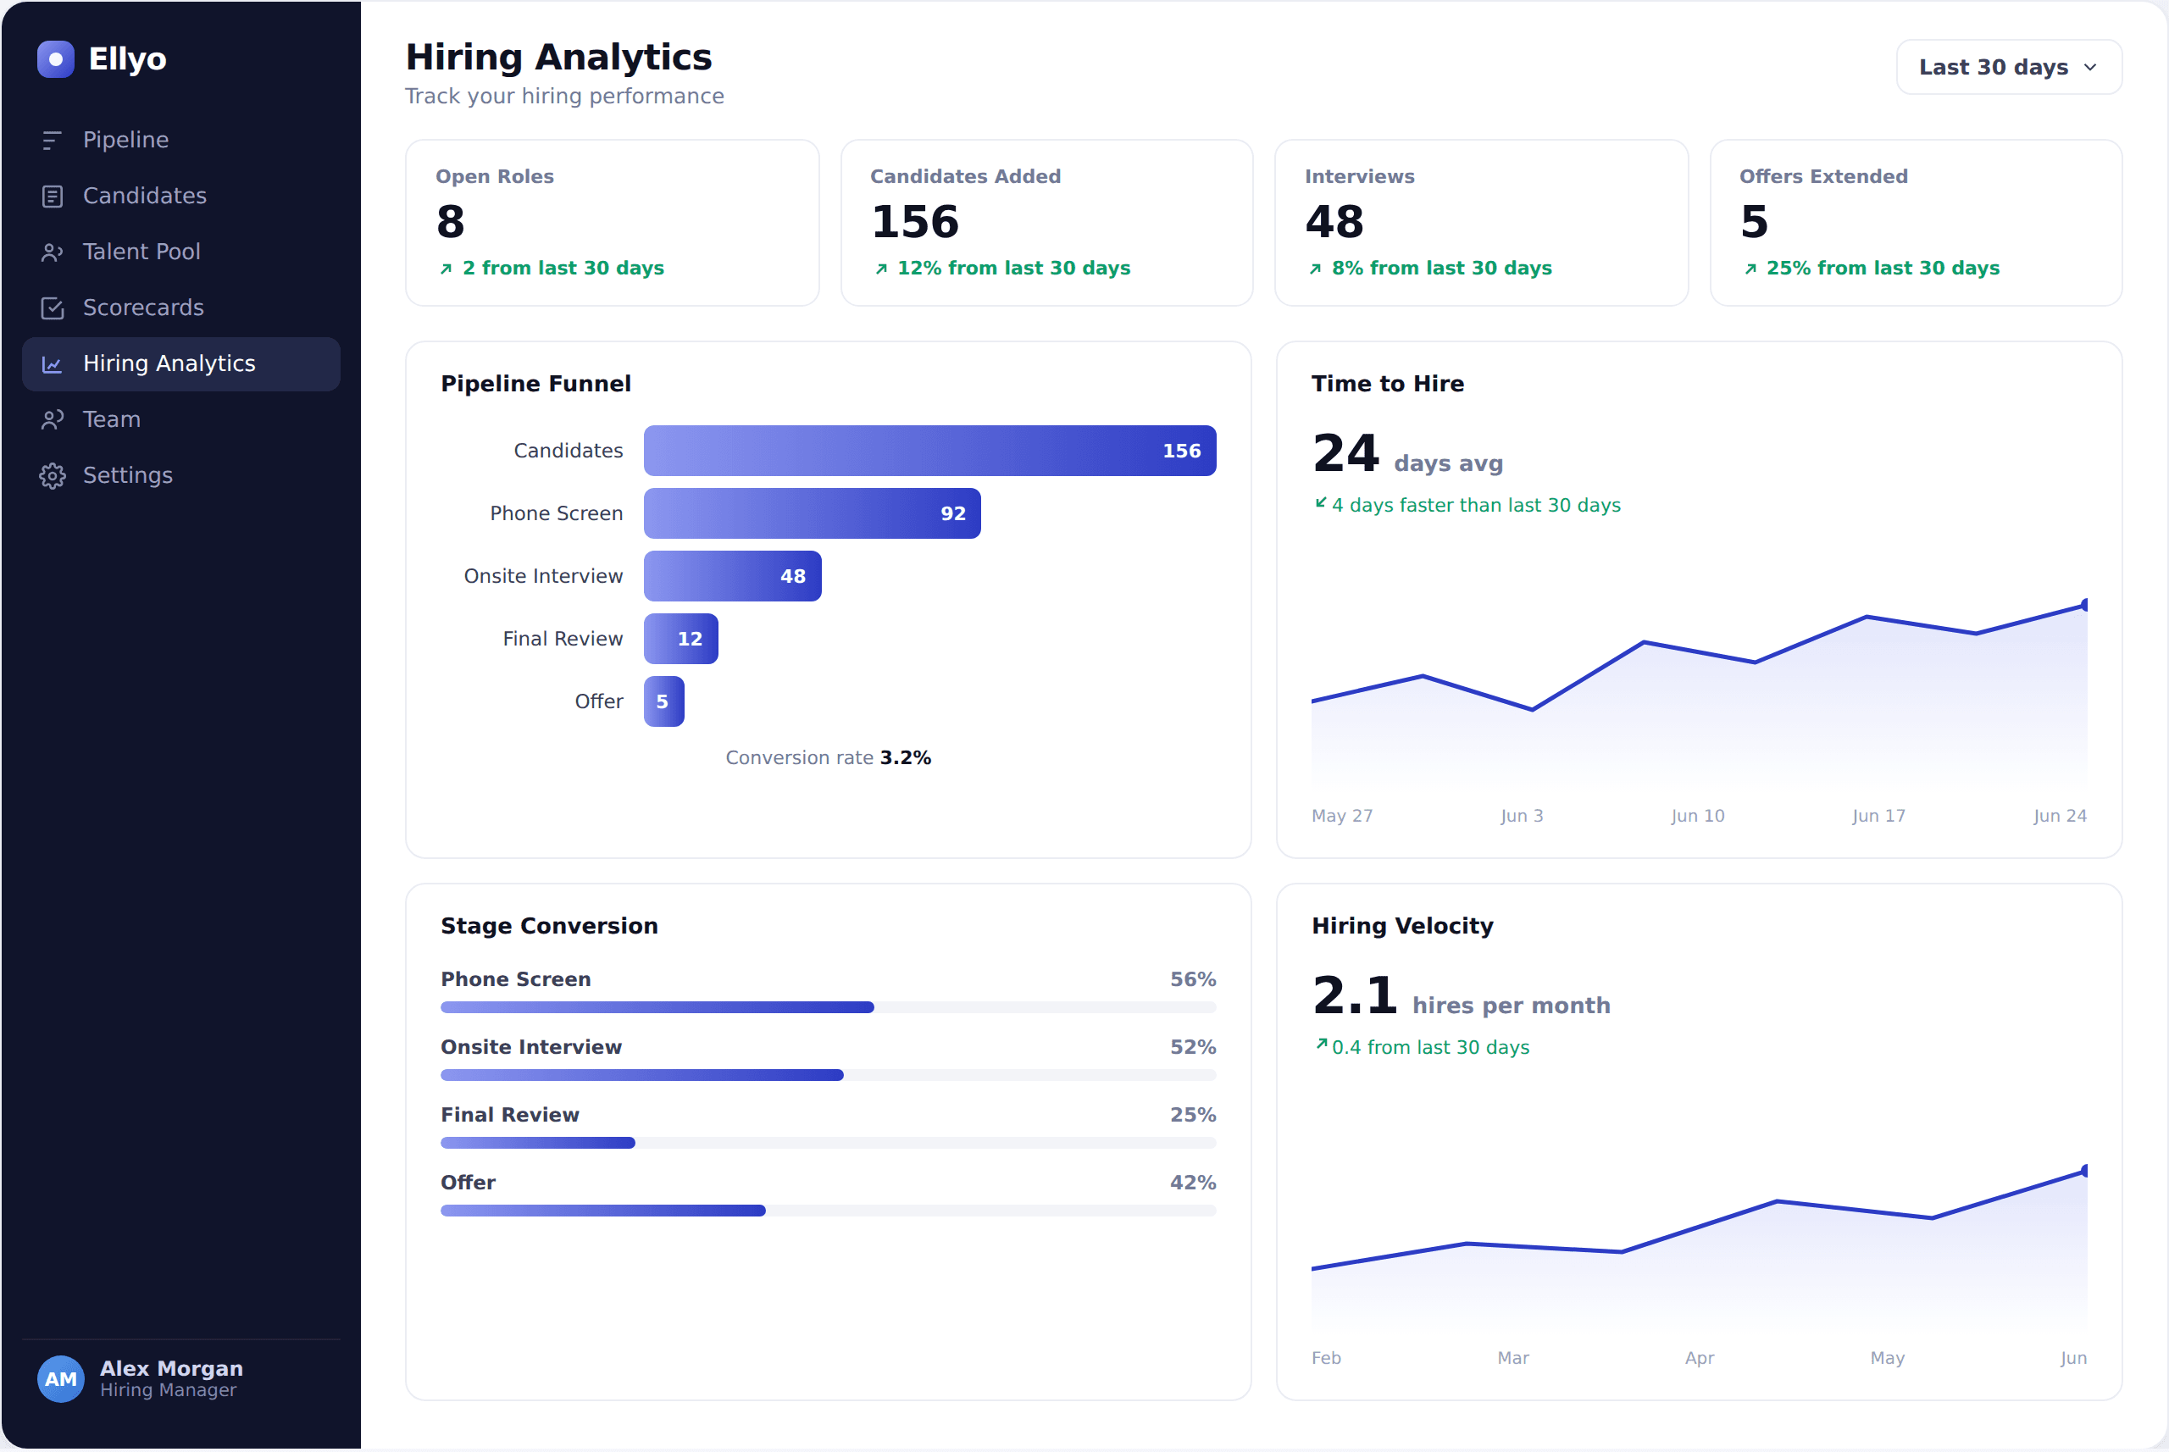This screenshot has height=1452, width=2169.
Task: Click the May 27 axis label
Action: point(1342,817)
